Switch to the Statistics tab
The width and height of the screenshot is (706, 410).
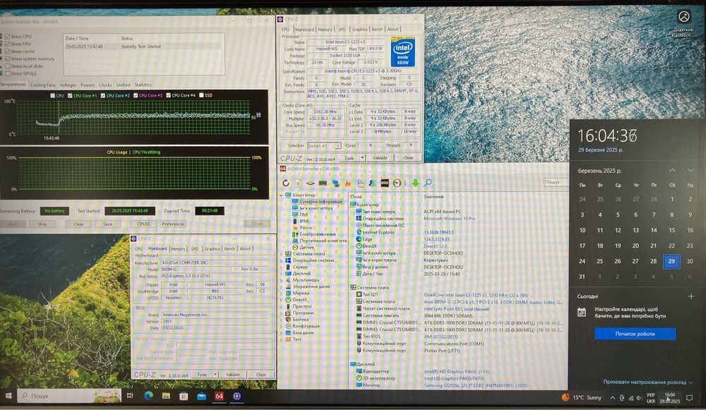pos(143,85)
